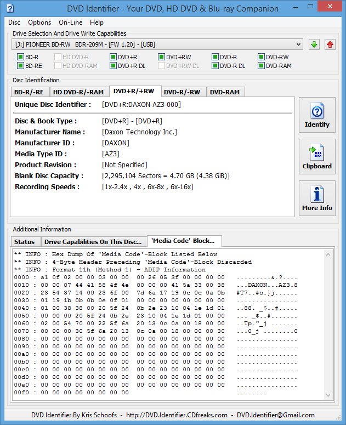Switch to the Status tab
This screenshot has width=346, height=425.
coord(24,242)
